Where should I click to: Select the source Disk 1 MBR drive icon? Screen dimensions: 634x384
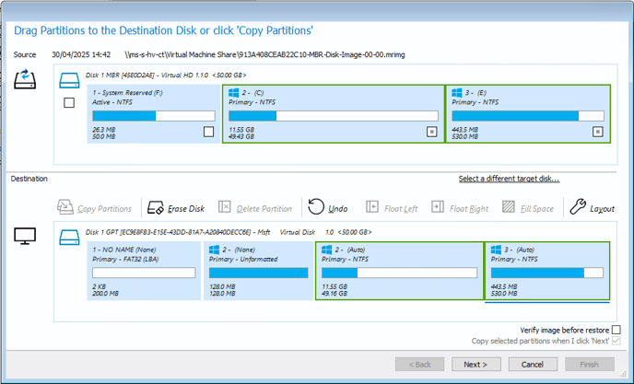[x=69, y=80]
